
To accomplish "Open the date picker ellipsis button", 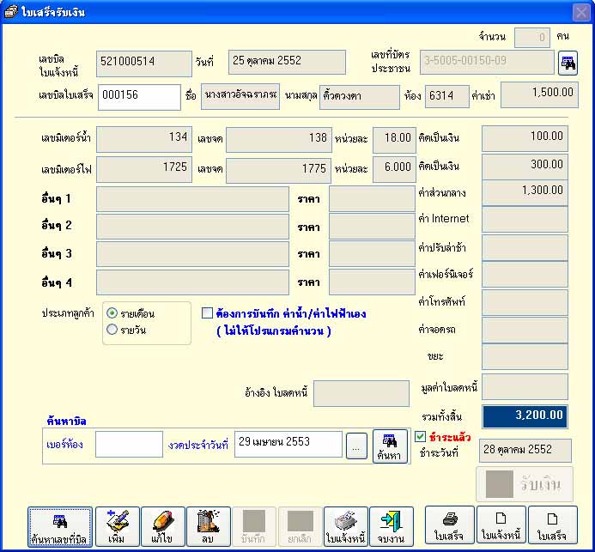I will coord(356,446).
